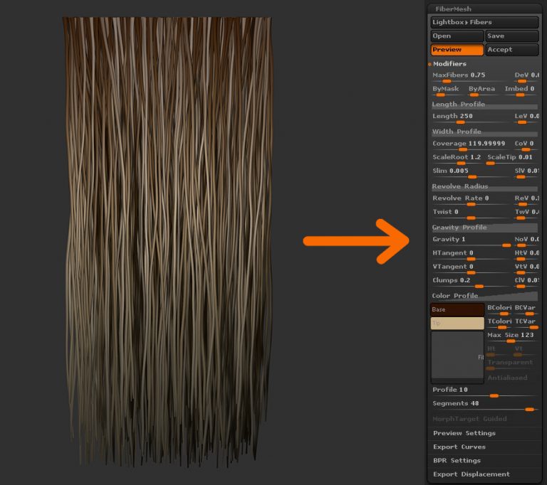Adjust the BCVar slider
The image size is (547, 485).
526,310
